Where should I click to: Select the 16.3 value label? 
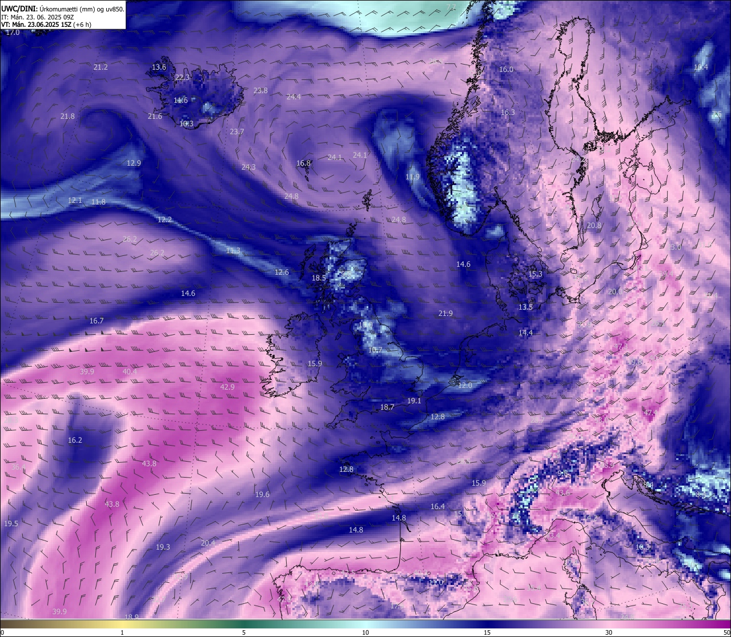(508, 112)
